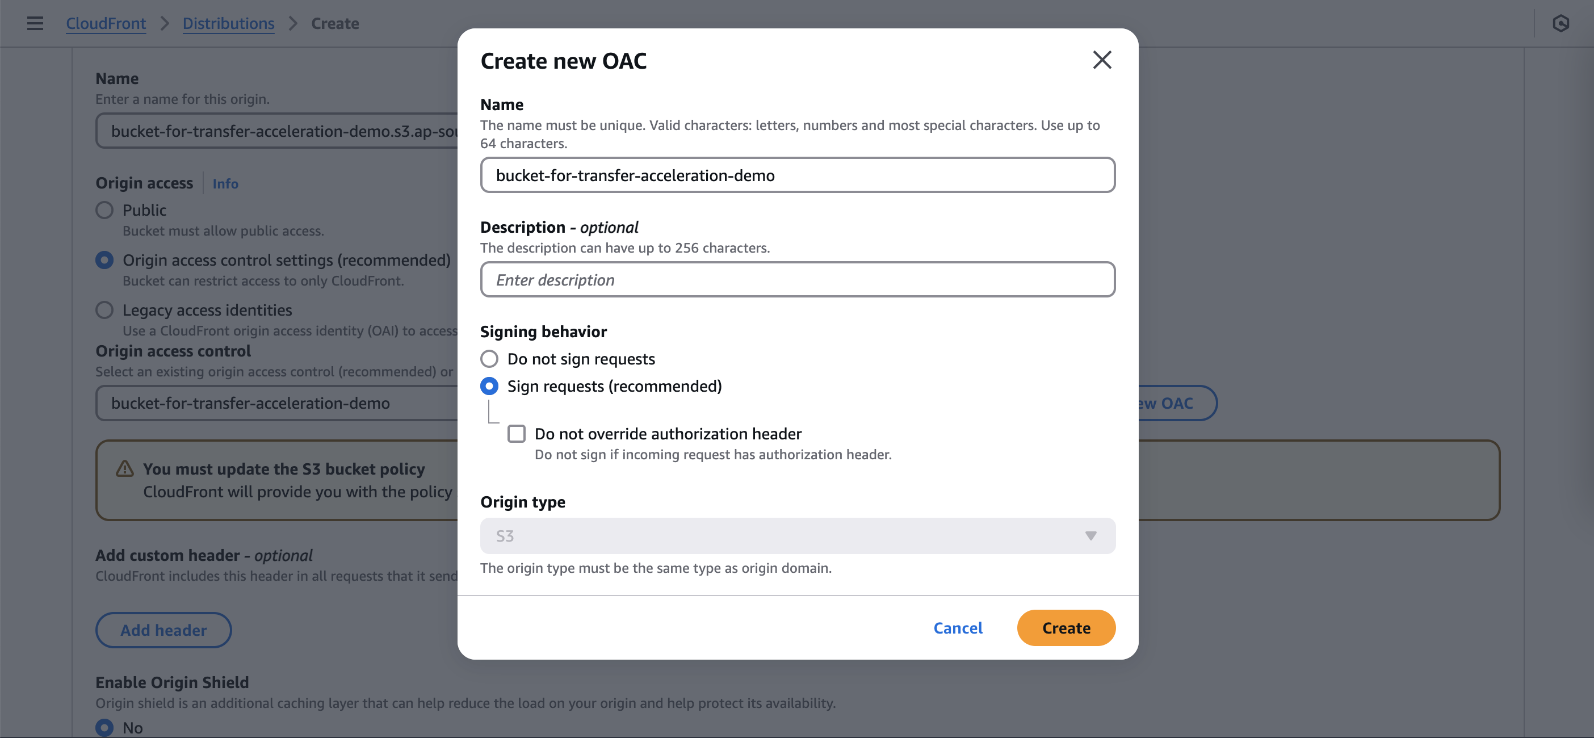Screen dimensions: 1594x738
Task: Open the Origin type S3 dropdown
Action: click(x=797, y=536)
